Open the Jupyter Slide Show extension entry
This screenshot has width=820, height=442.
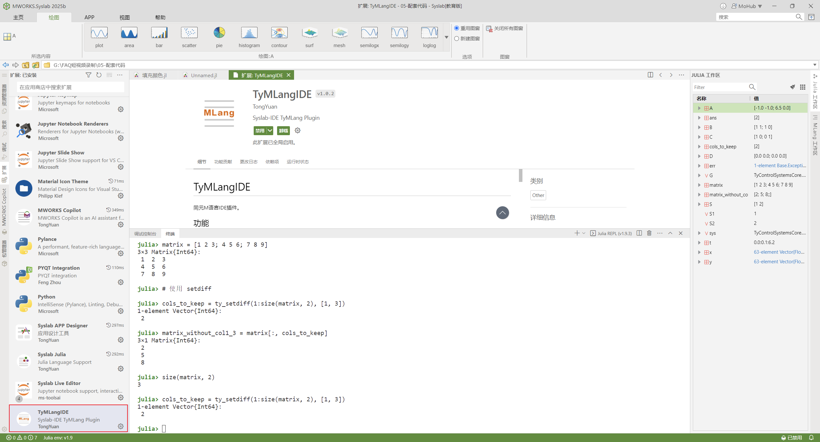(x=69, y=159)
